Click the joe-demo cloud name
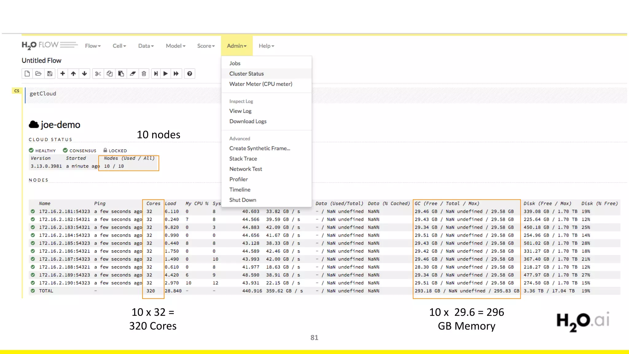 [x=61, y=125]
